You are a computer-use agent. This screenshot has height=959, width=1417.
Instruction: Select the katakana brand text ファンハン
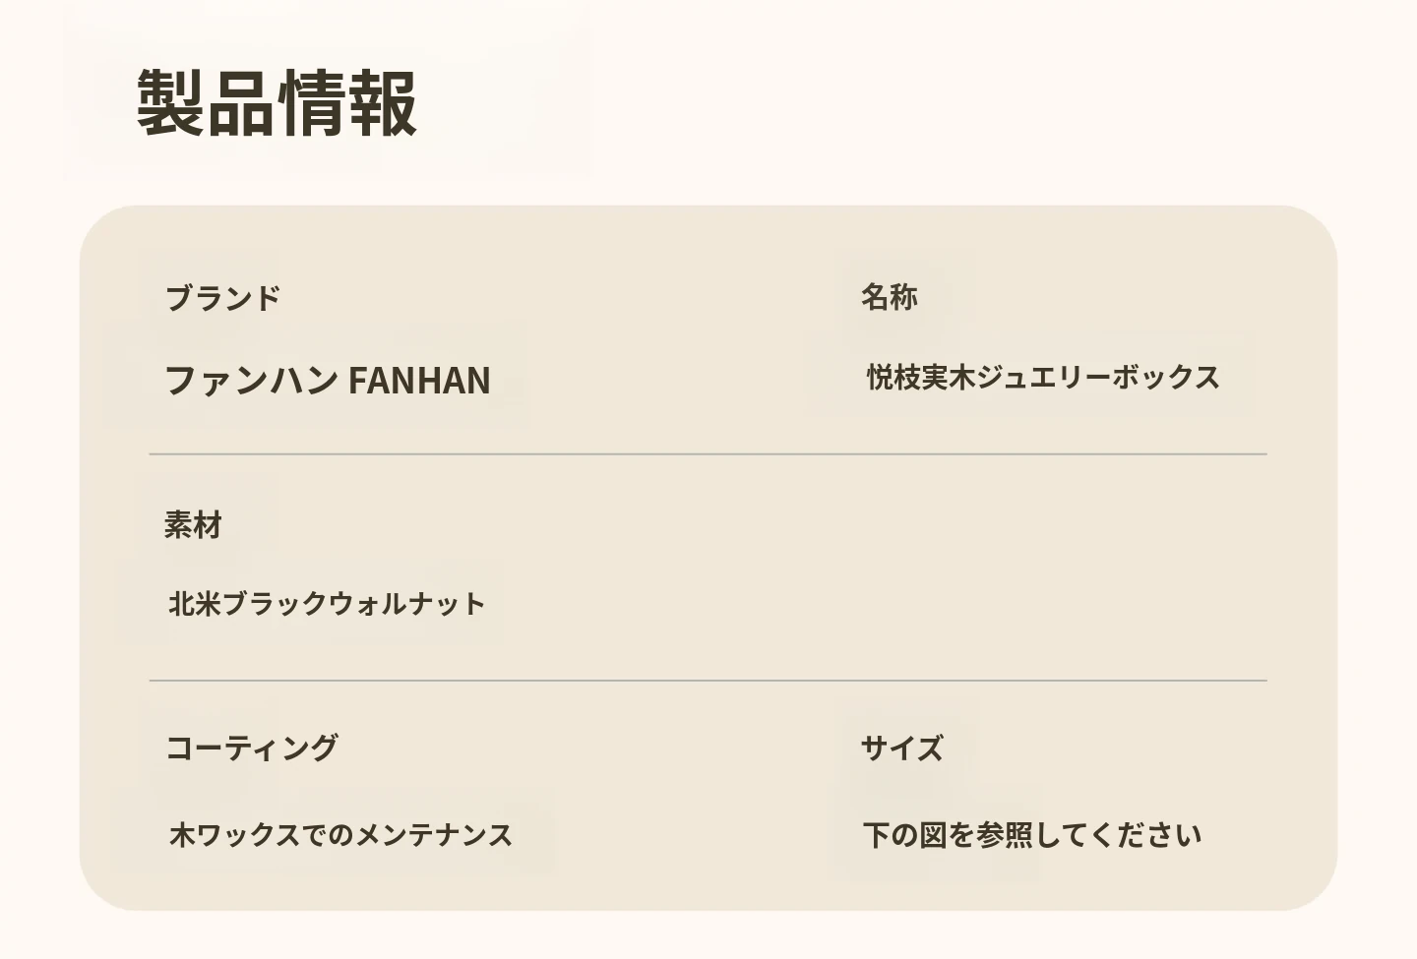pyautogui.click(x=251, y=381)
